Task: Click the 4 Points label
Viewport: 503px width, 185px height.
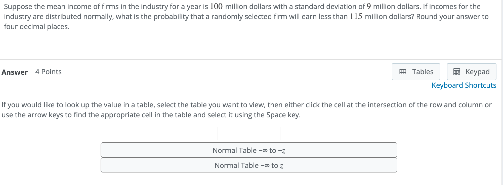Action: point(48,72)
